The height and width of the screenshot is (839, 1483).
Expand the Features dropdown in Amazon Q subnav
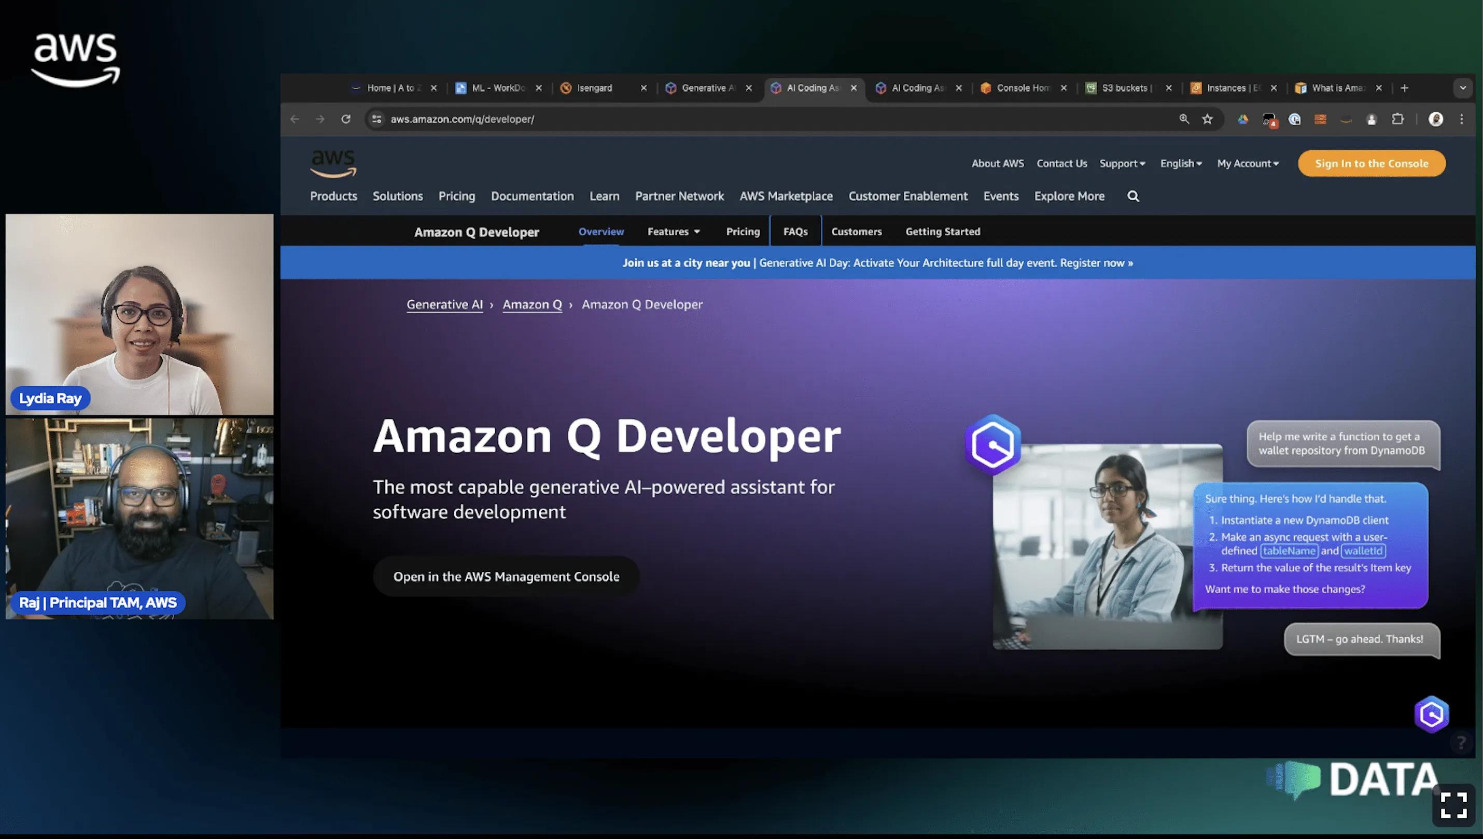click(674, 232)
